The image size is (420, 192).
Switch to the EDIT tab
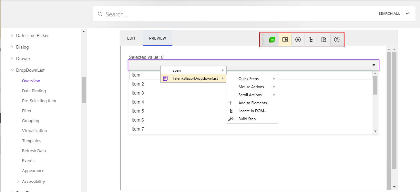pos(131,38)
